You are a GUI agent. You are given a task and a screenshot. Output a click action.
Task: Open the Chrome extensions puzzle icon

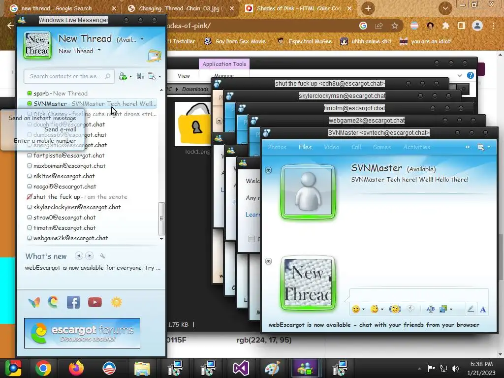pyautogui.click(x=445, y=26)
